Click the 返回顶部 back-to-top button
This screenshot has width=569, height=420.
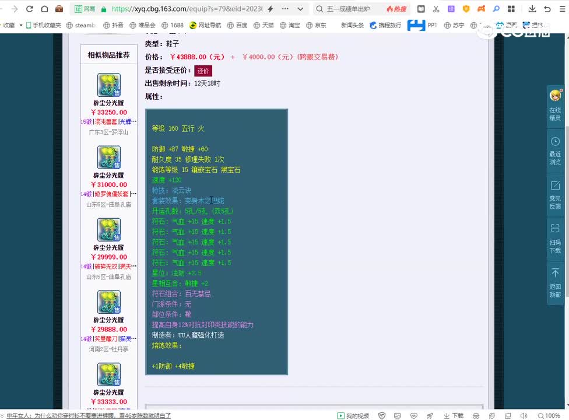555,283
